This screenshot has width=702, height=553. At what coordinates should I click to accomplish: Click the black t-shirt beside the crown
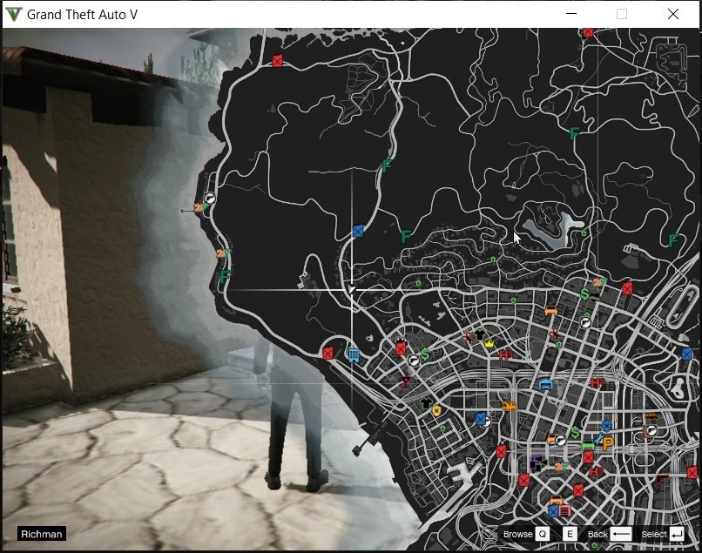(x=478, y=336)
